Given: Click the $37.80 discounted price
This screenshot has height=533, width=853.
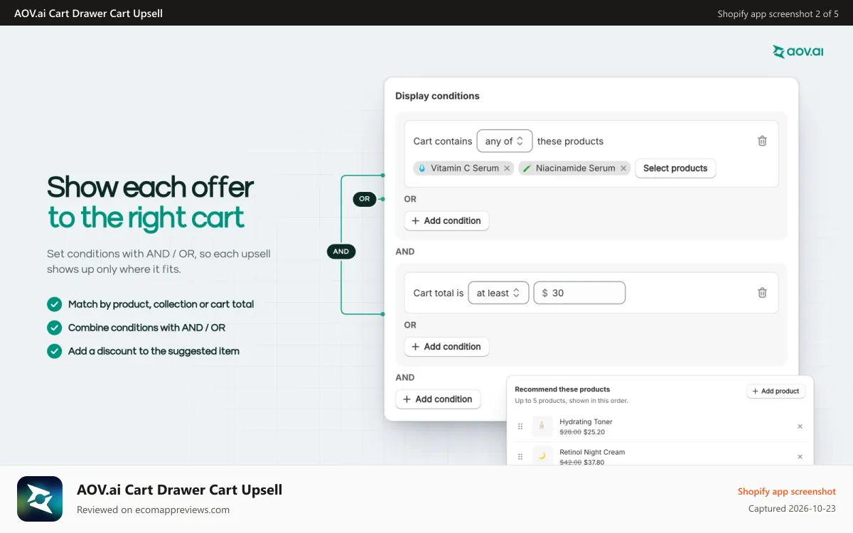Looking at the screenshot, I should 594,462.
